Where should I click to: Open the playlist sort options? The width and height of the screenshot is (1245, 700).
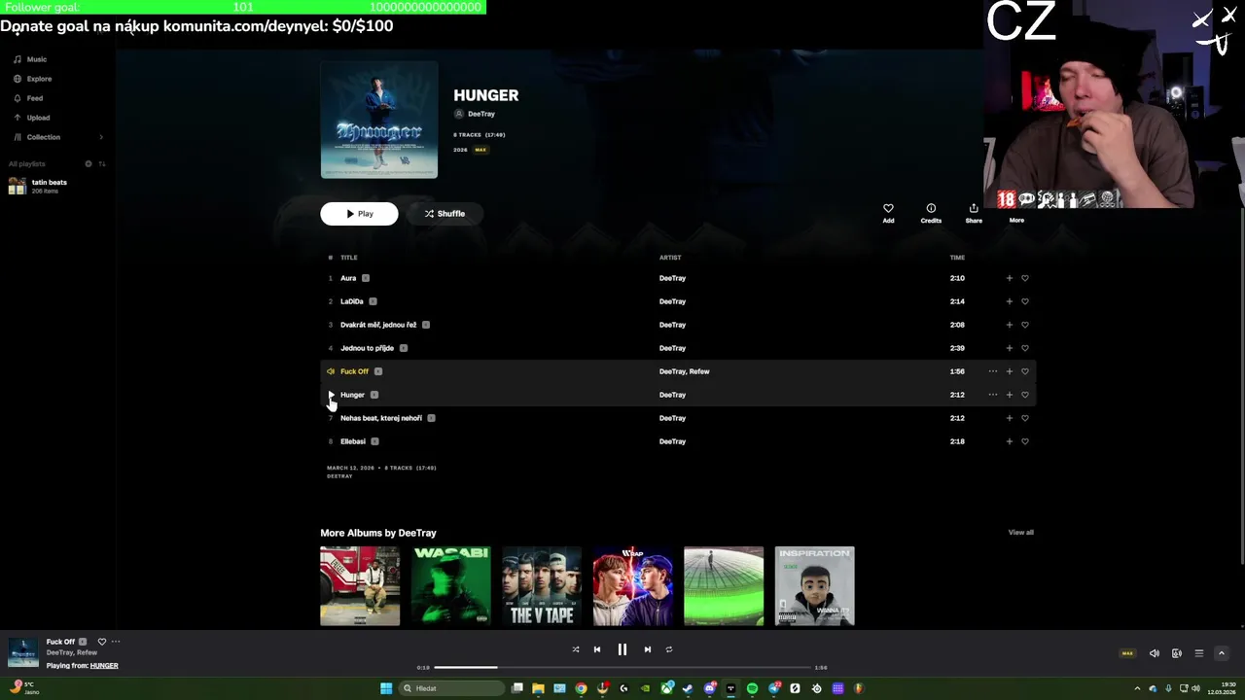[x=102, y=163]
